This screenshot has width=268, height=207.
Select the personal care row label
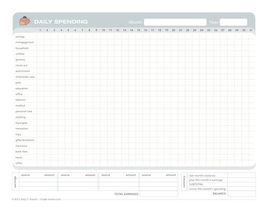click(23, 111)
